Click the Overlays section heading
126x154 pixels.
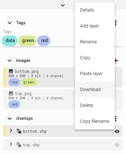coord(24,119)
